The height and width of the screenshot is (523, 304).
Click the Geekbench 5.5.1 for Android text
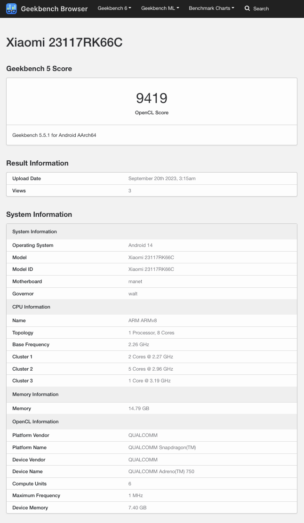pos(54,135)
